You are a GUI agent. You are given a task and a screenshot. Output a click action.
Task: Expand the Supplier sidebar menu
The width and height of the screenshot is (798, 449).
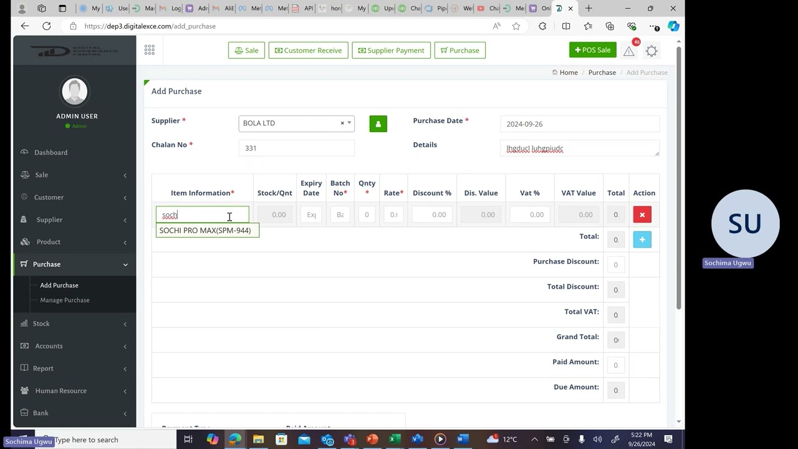75,220
